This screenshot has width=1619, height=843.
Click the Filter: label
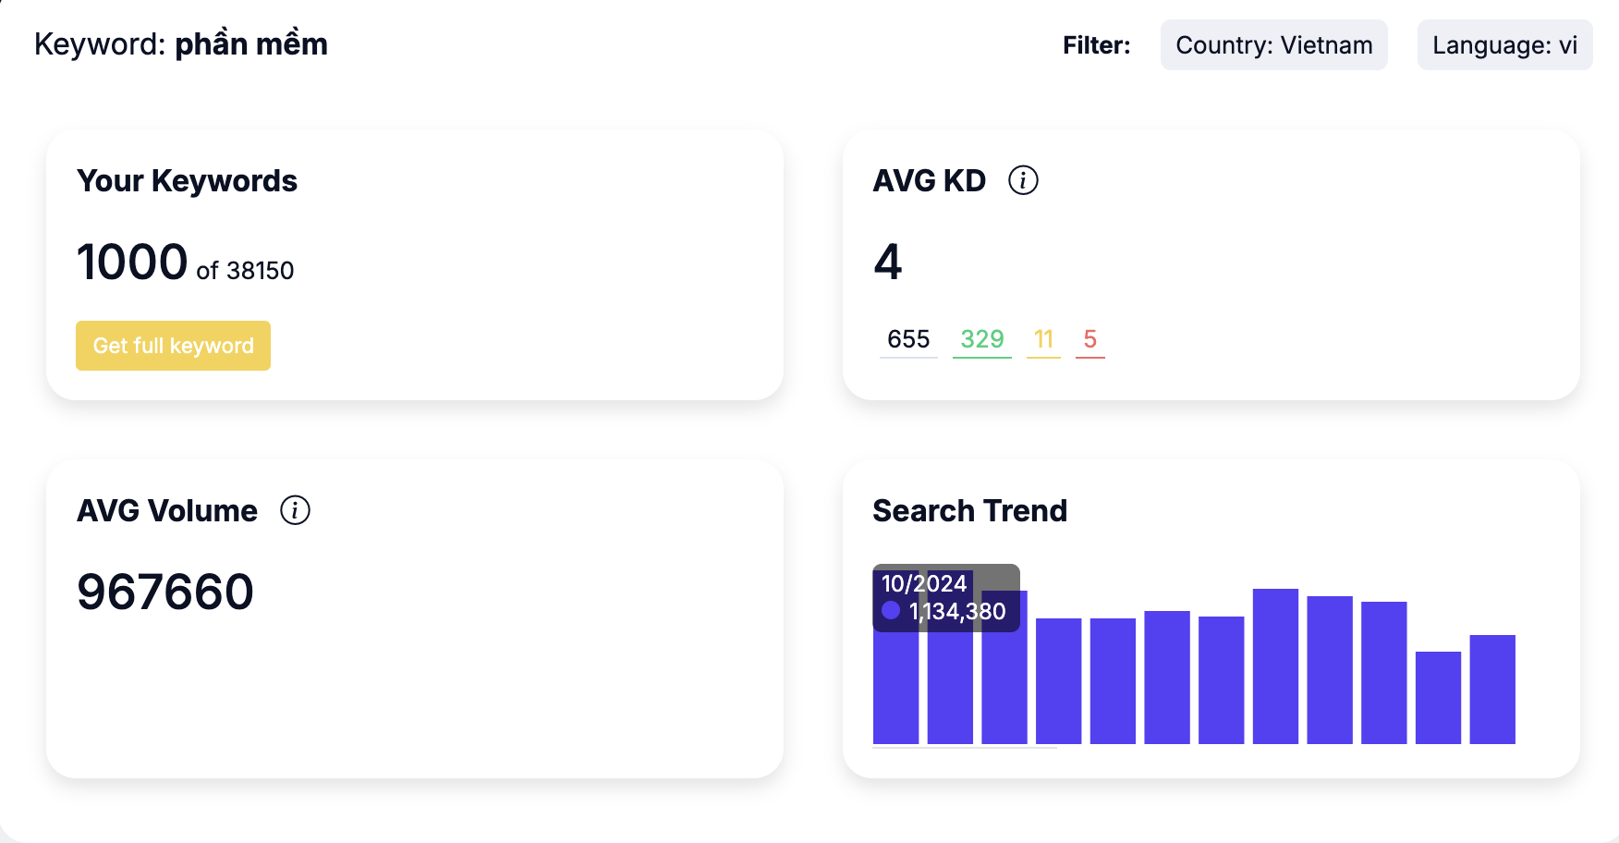pyautogui.click(x=1097, y=45)
